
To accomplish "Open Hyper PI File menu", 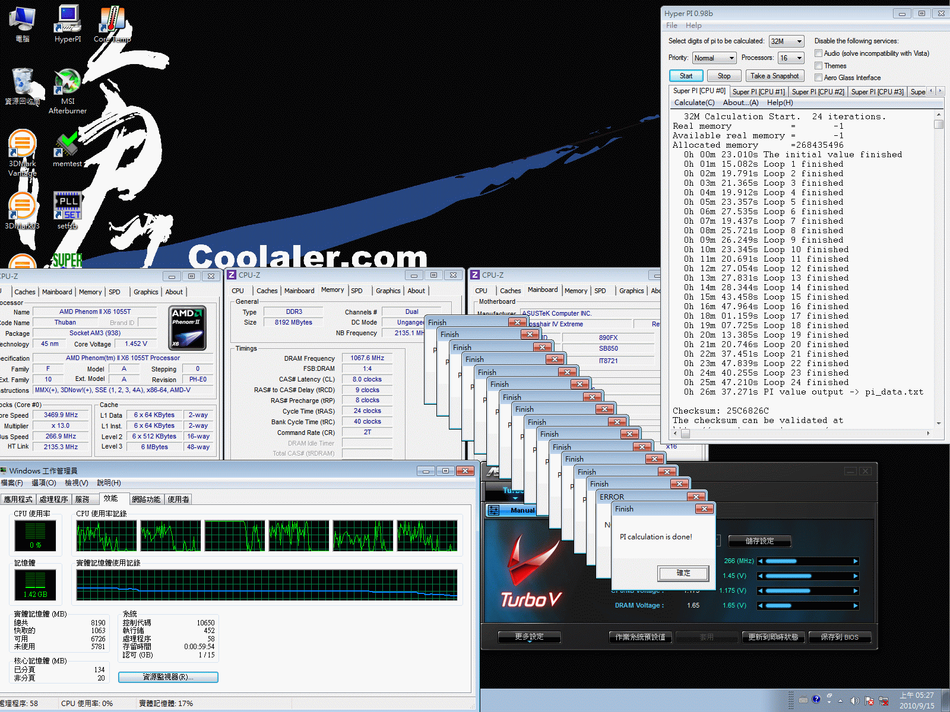I will point(672,26).
